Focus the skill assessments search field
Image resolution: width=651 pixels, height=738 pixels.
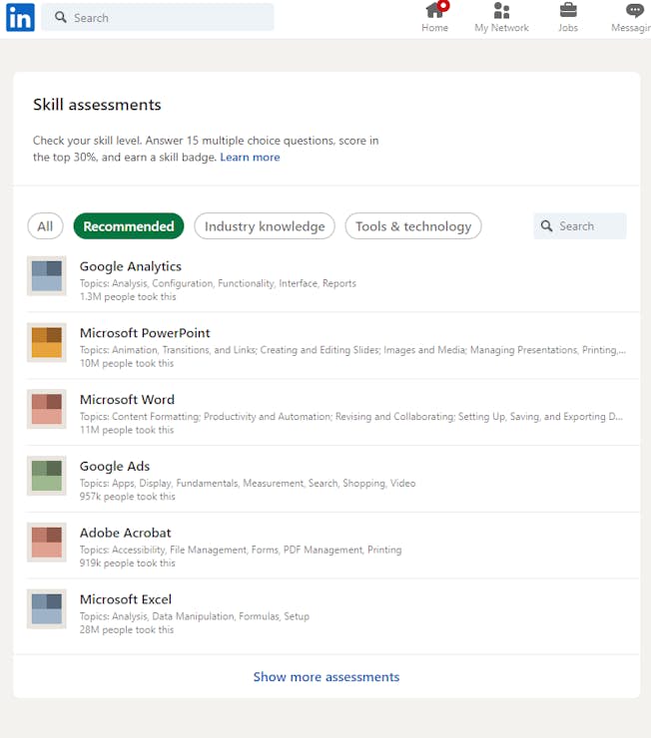click(x=580, y=226)
